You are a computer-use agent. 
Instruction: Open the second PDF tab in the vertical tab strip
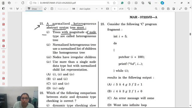[x=3, y=19]
